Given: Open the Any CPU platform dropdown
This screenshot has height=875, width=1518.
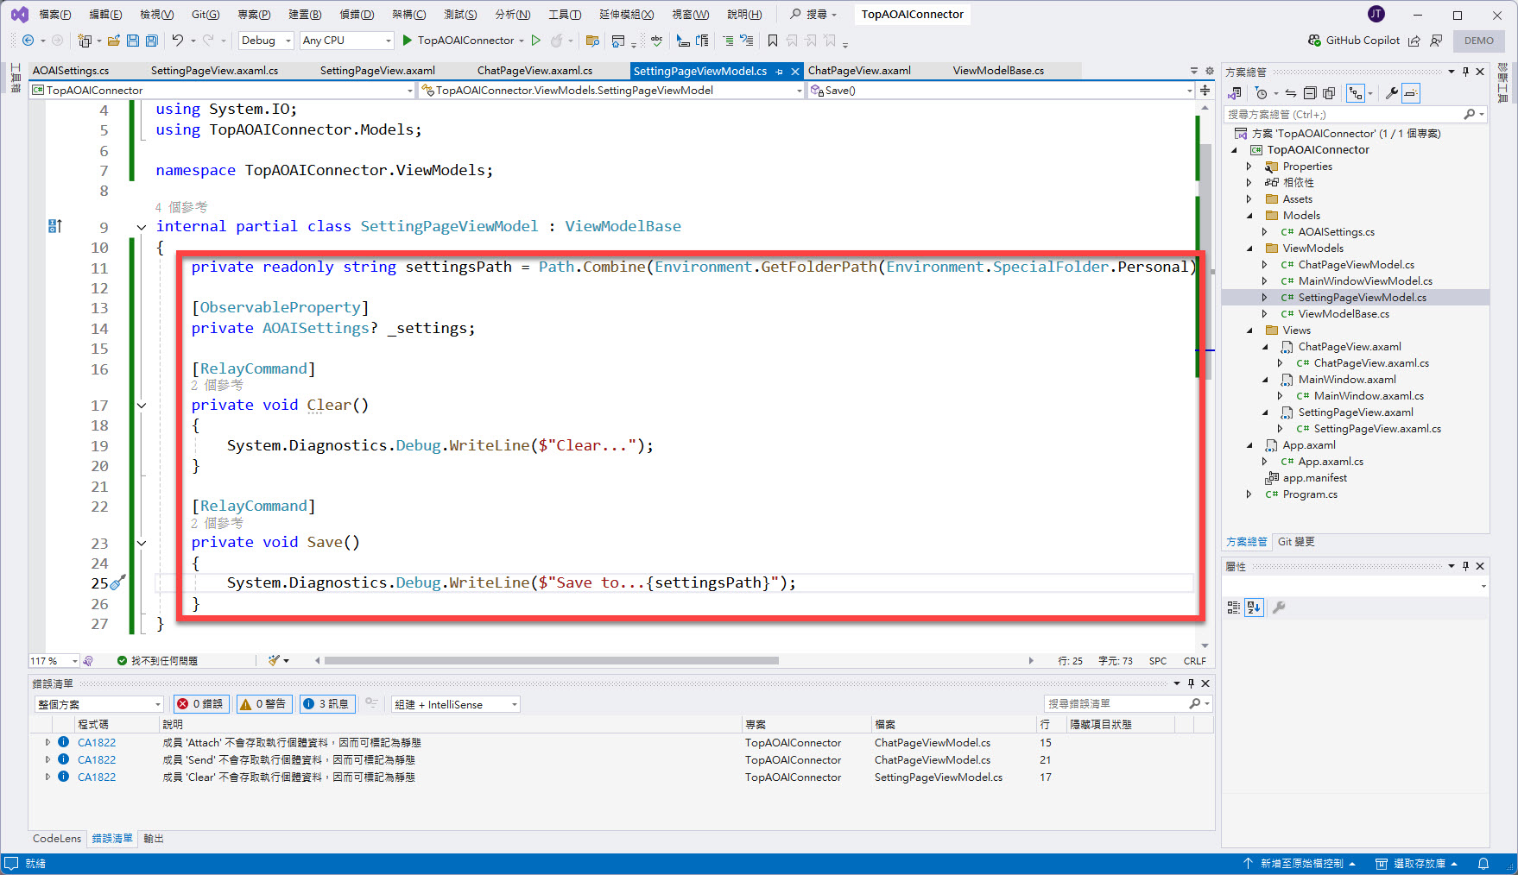Looking at the screenshot, I should [346, 41].
